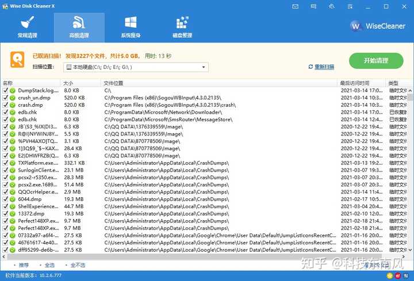The height and width of the screenshot is (281, 414).
Task: Select the edb.chk row in SmsRouter path
Action: [205, 119]
